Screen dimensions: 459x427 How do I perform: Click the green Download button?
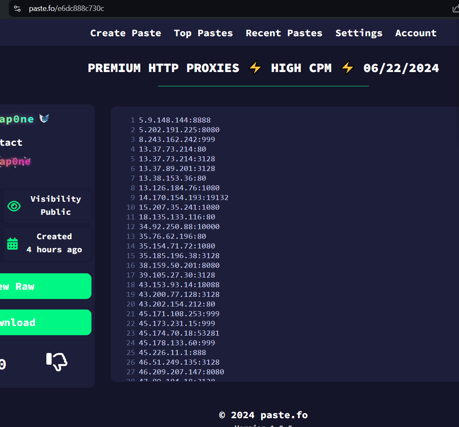(x=46, y=322)
